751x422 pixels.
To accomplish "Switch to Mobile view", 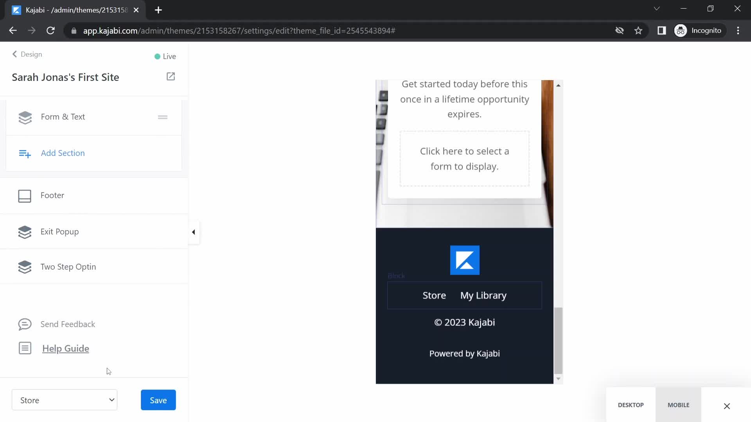I will [x=679, y=404].
